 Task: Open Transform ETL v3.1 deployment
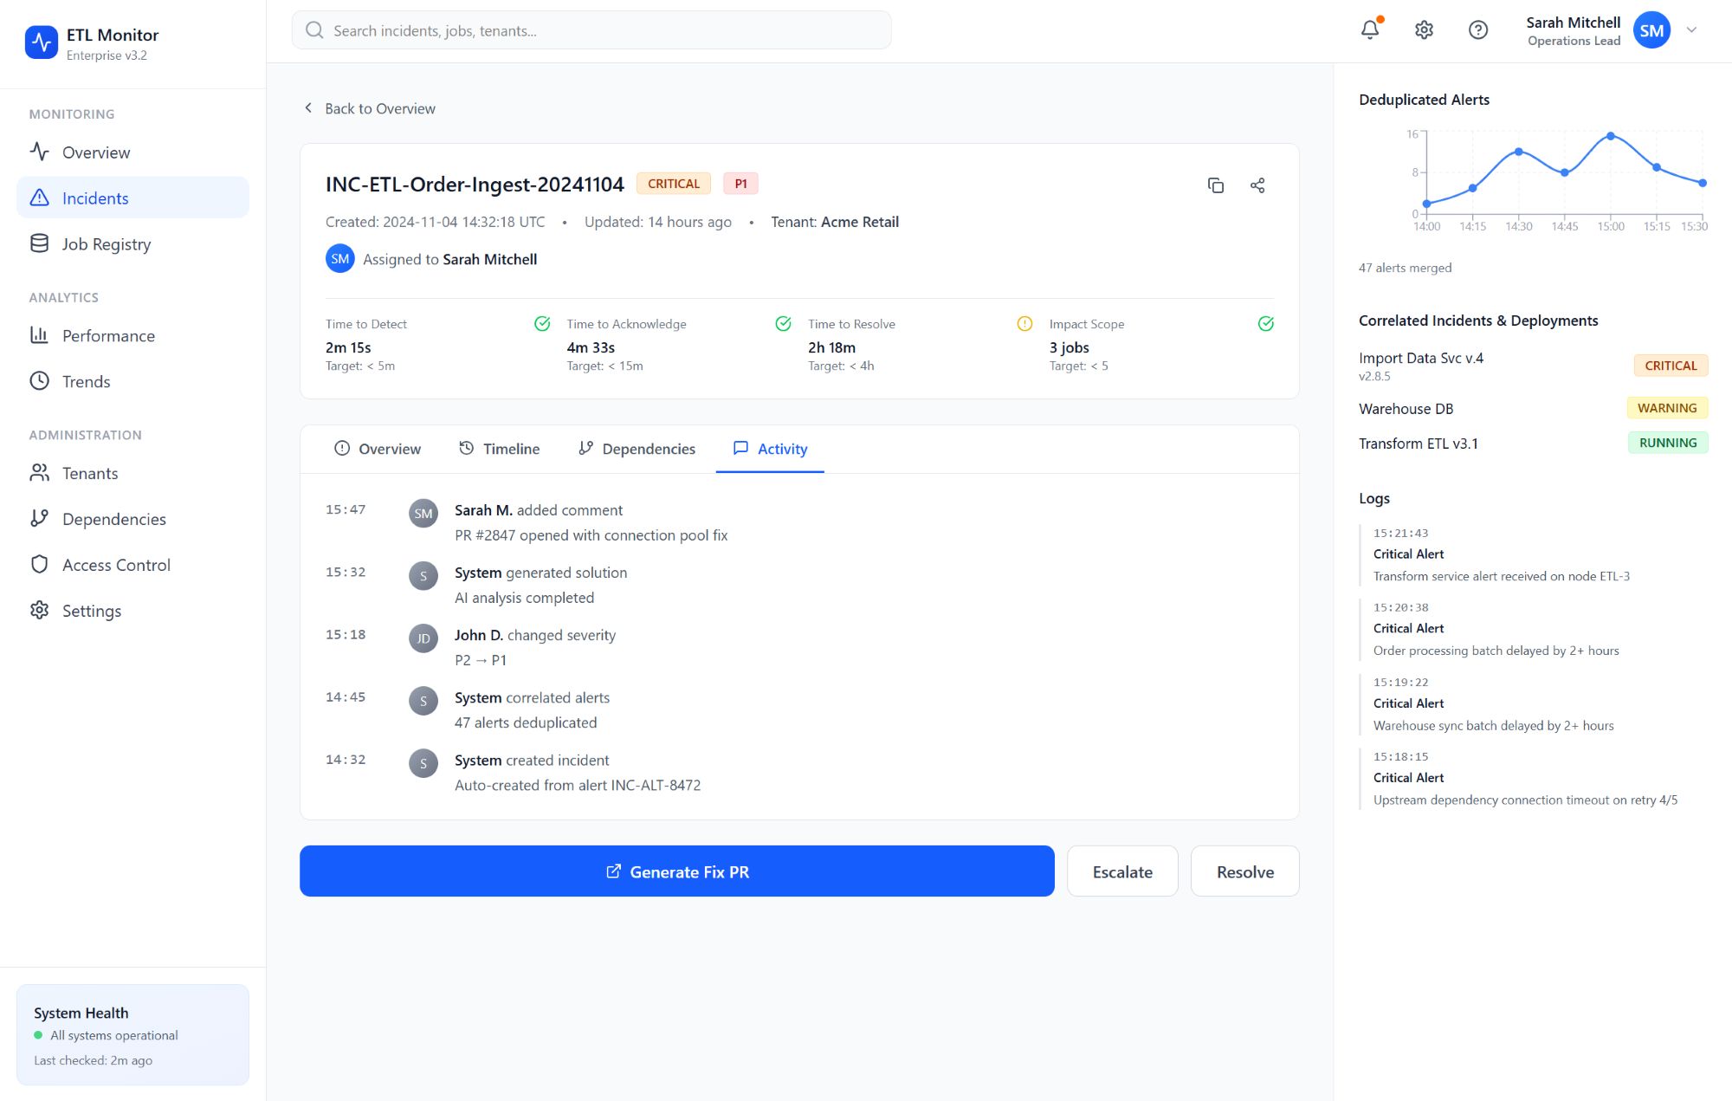click(x=1533, y=443)
